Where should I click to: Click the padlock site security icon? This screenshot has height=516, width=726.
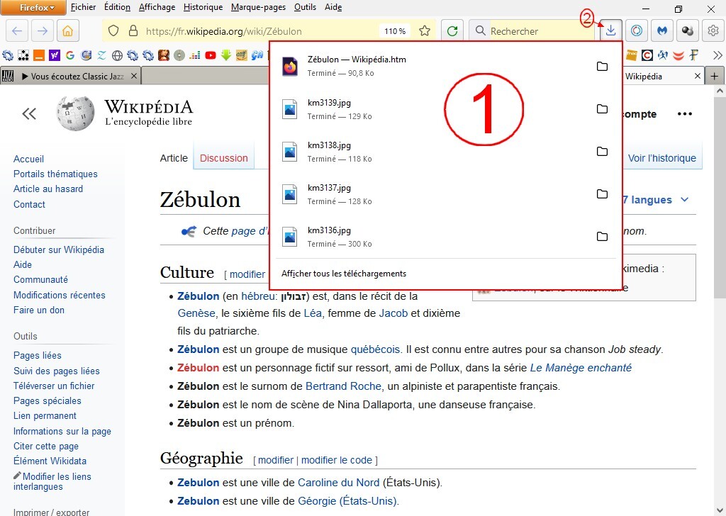(133, 31)
